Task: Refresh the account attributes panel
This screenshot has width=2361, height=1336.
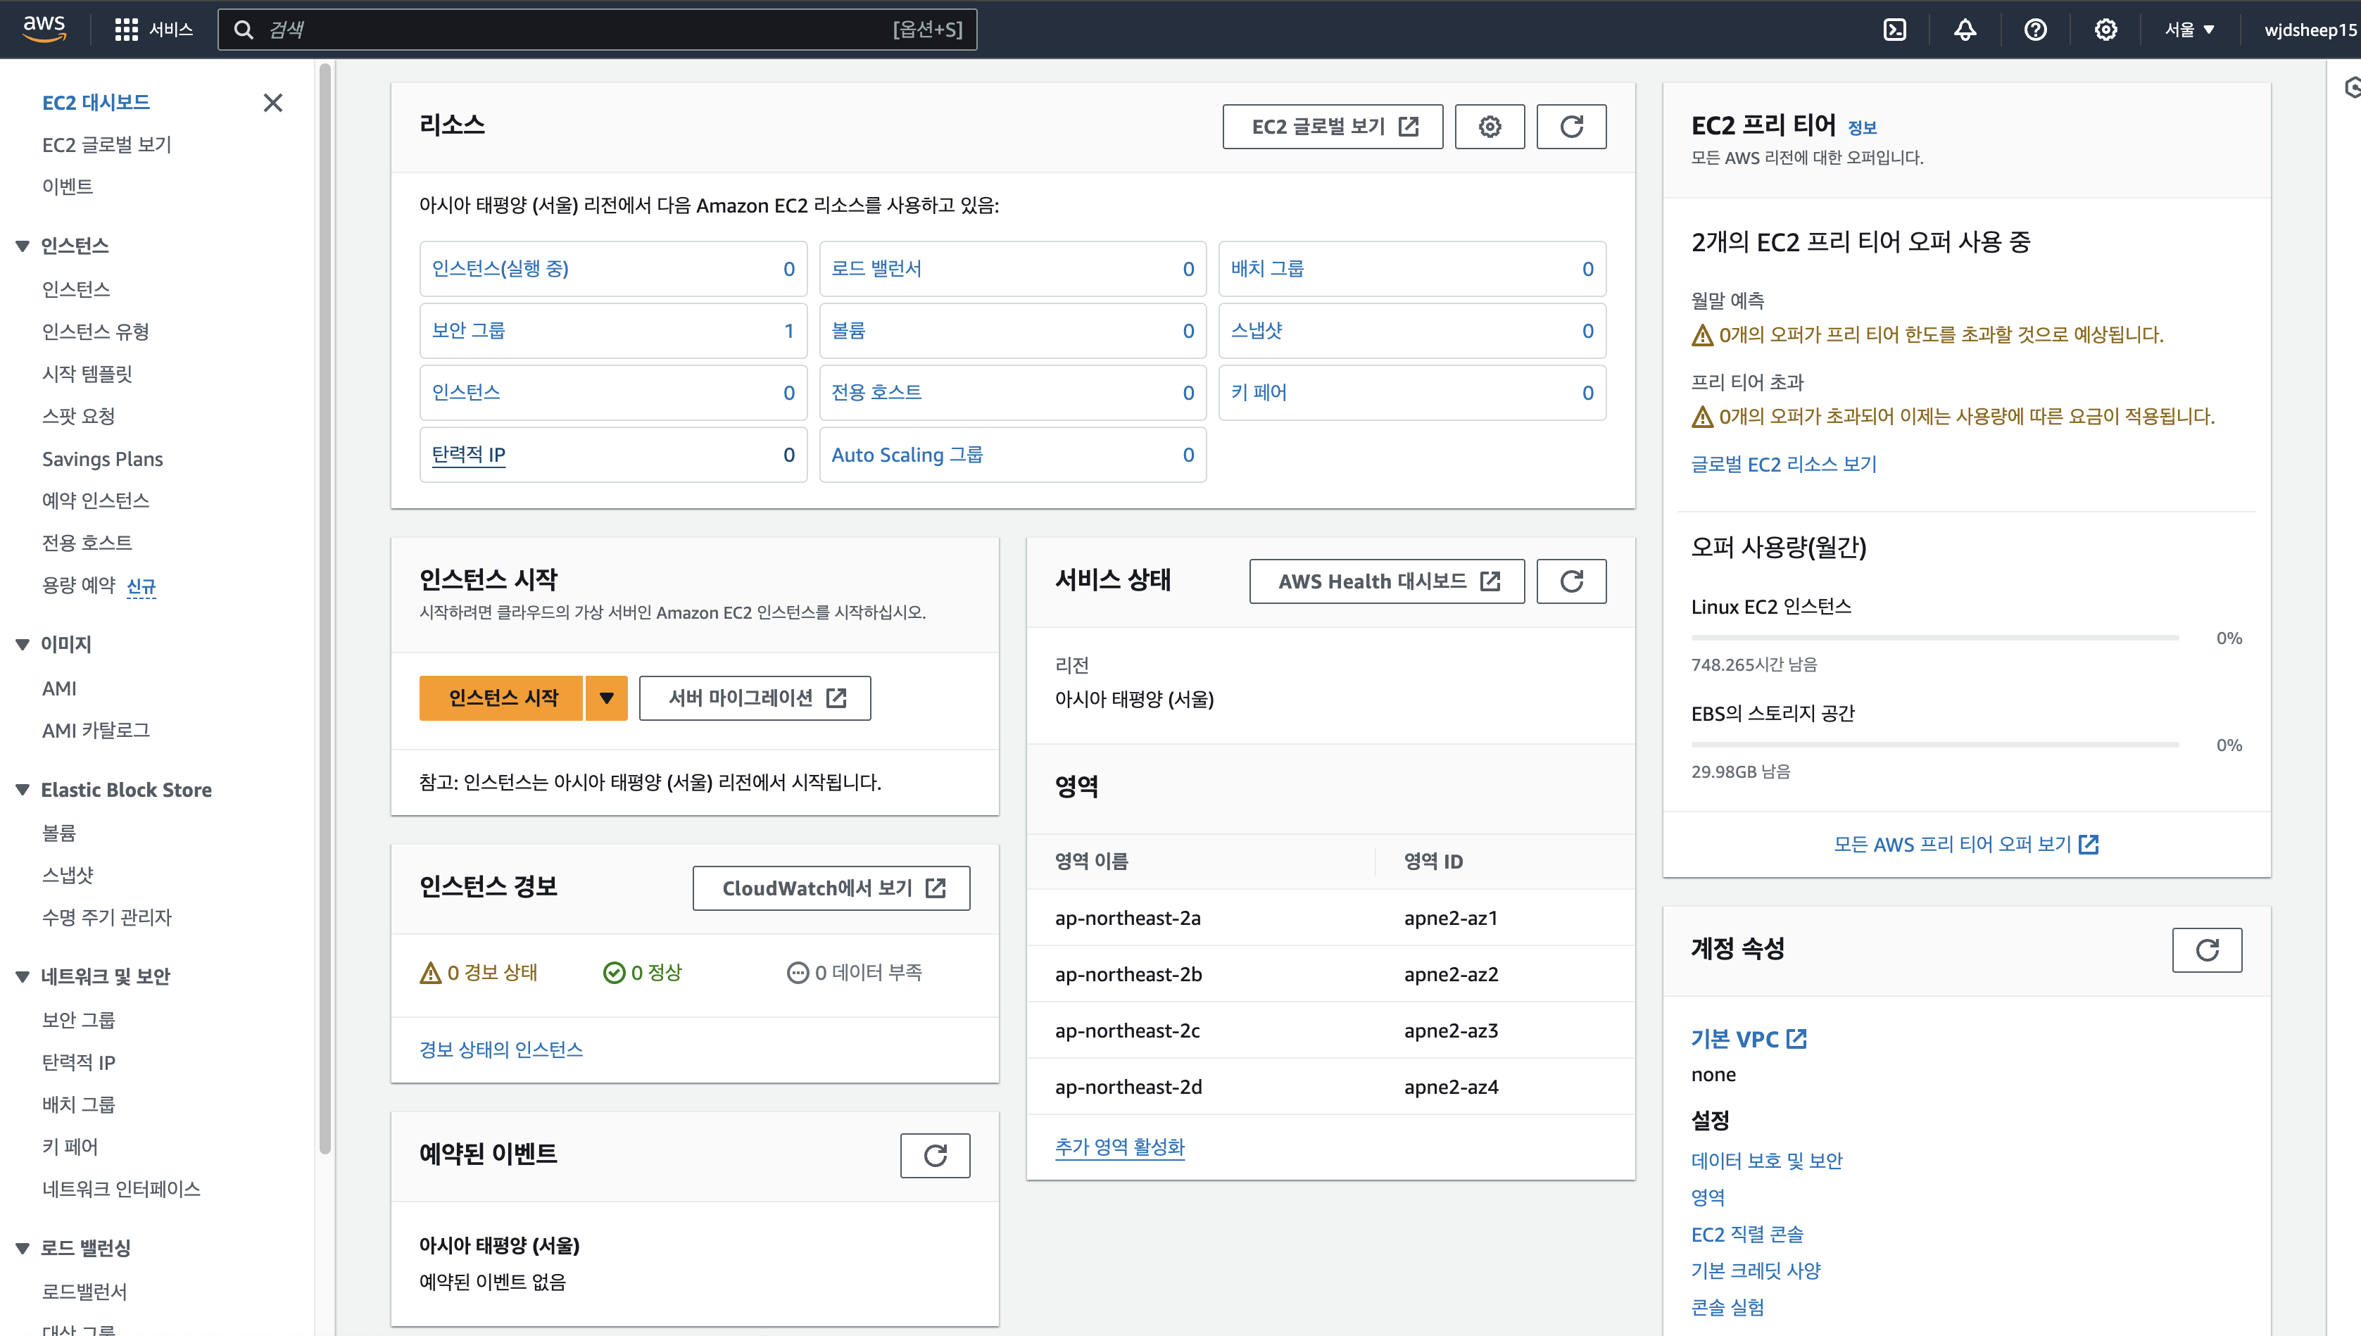Action: coord(2207,950)
